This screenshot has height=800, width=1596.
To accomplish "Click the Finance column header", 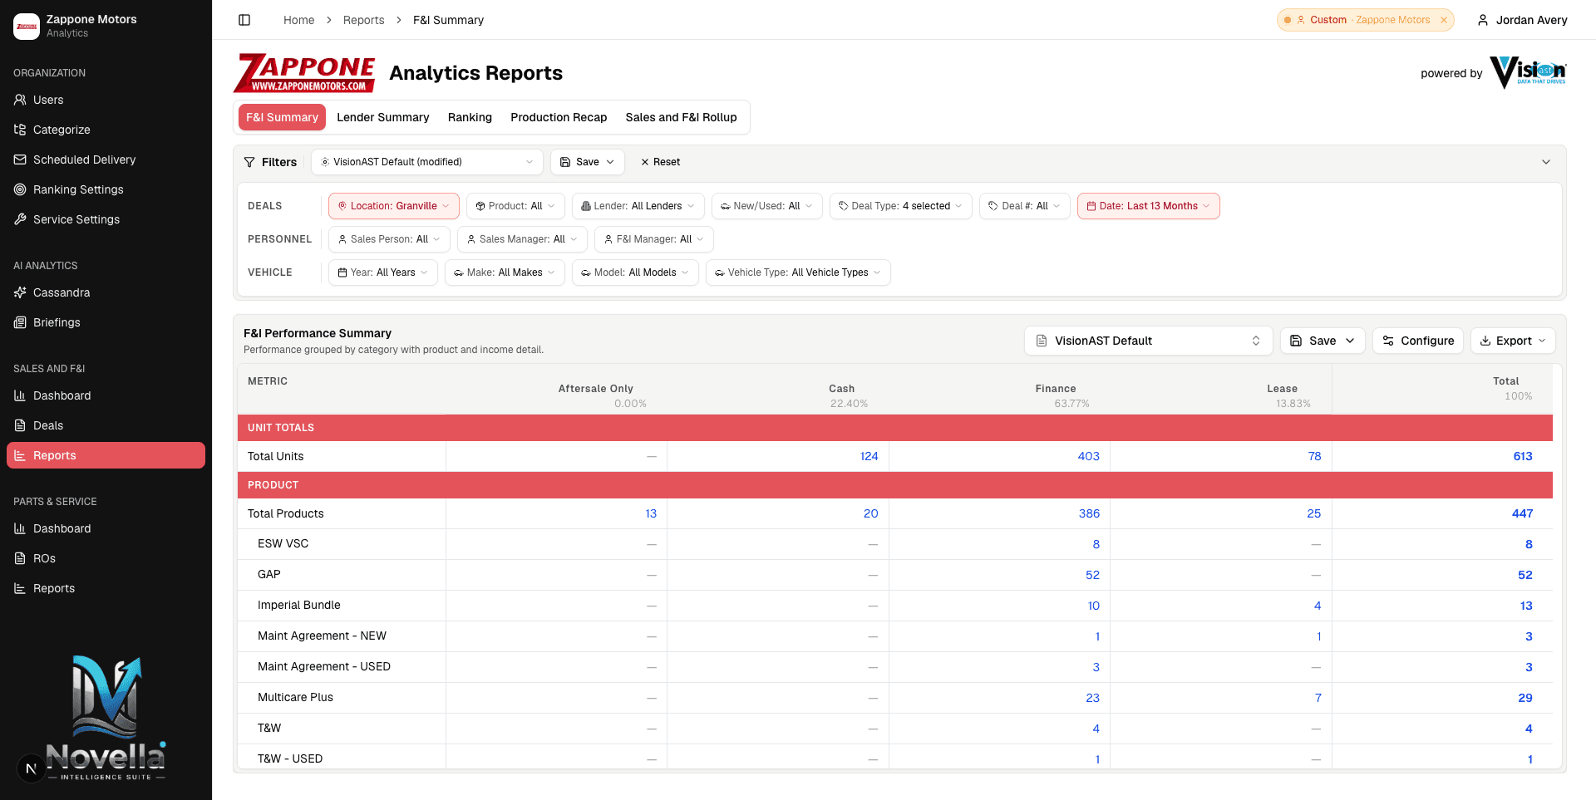I will click(1056, 389).
